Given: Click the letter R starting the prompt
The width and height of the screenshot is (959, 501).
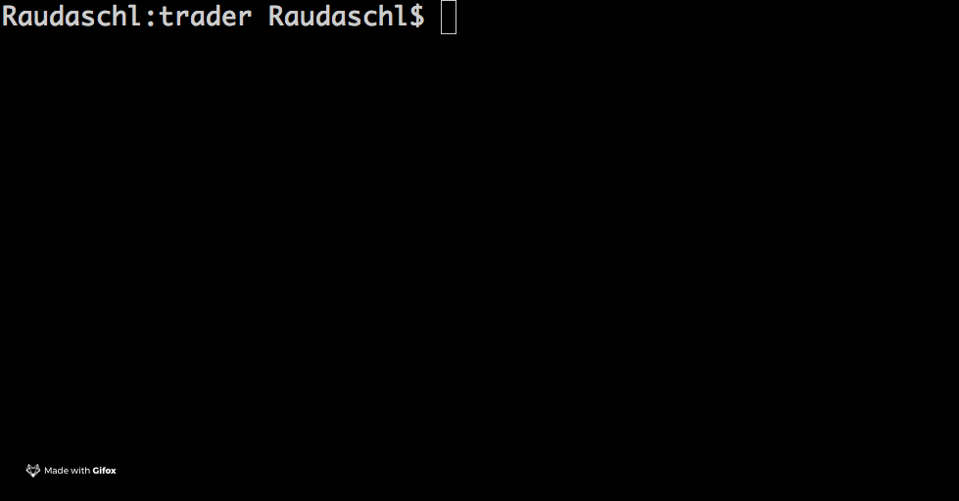Looking at the screenshot, I should [x=10, y=17].
